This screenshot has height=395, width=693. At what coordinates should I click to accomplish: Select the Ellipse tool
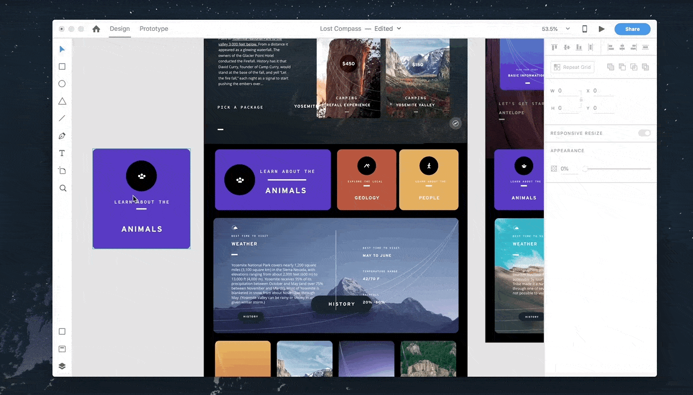tap(62, 84)
